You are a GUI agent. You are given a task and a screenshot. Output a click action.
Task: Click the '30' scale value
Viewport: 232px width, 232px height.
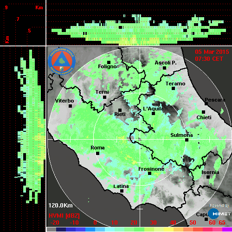pos(154,223)
